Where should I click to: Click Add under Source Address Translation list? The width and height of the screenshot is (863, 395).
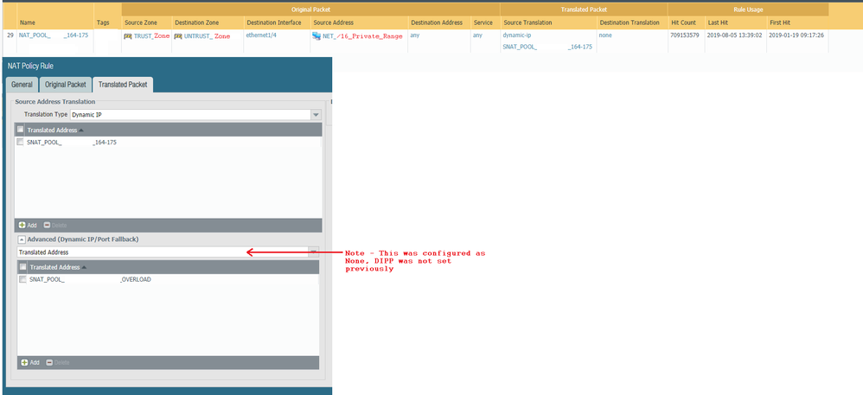pyautogui.click(x=28, y=224)
